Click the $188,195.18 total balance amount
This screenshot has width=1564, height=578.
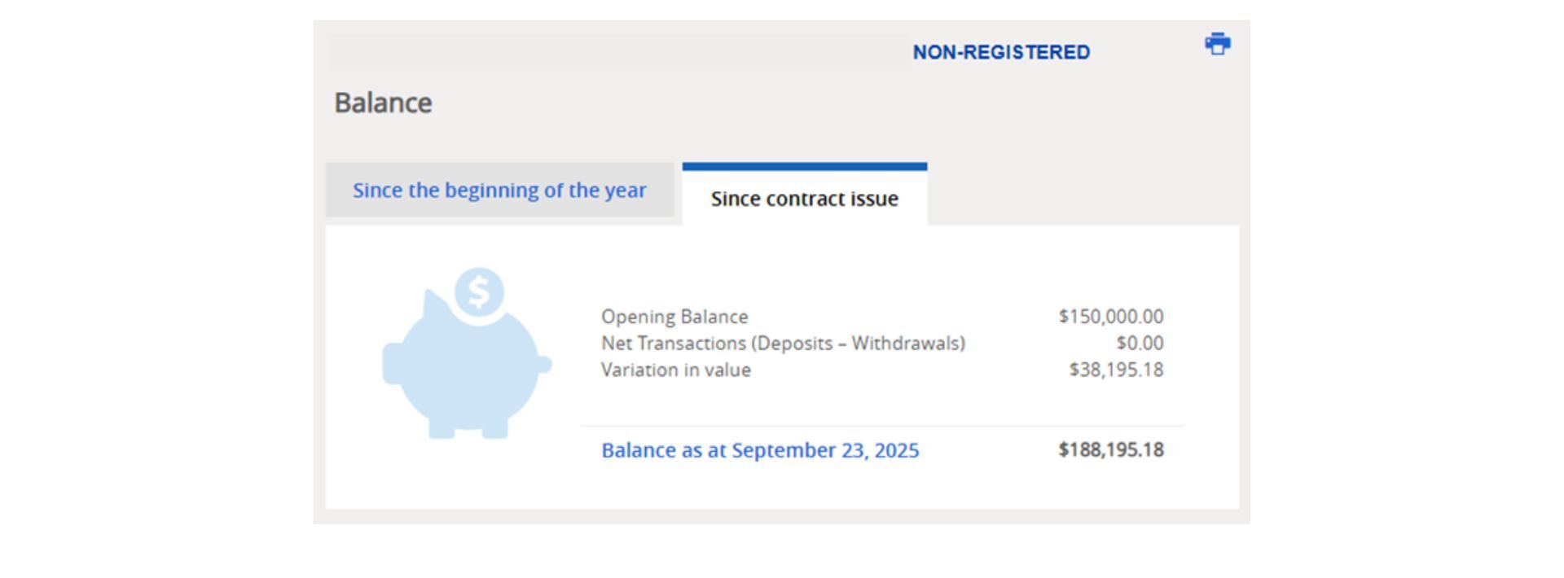coord(1110,450)
